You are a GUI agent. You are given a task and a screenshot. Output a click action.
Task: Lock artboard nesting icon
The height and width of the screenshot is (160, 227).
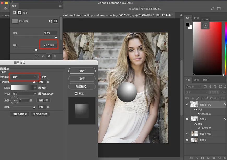point(207,98)
